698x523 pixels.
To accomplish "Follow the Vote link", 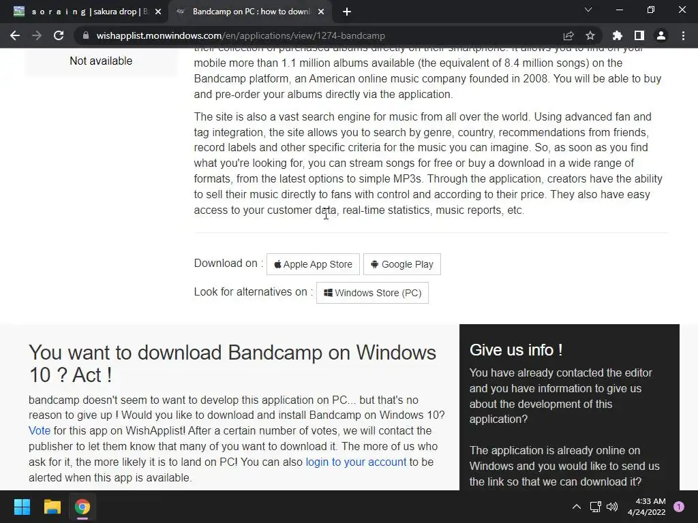I will [x=40, y=430].
